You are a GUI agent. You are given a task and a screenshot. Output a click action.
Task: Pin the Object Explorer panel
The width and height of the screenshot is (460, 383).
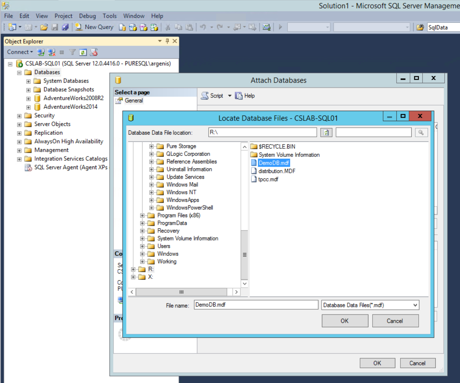[167, 41]
